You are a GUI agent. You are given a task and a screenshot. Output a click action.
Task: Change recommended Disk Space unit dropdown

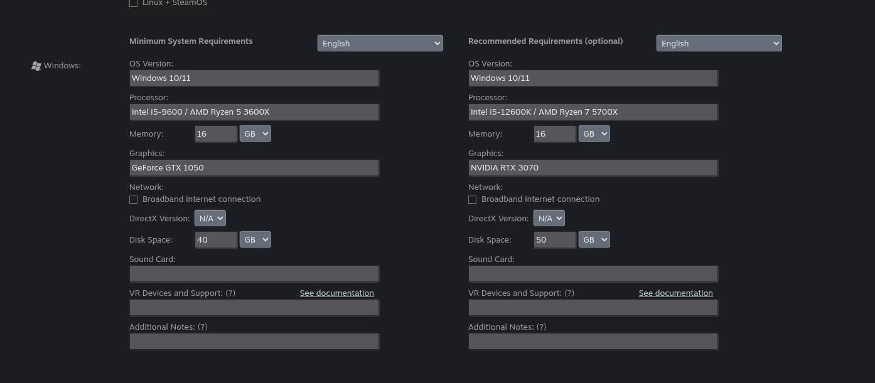[594, 239]
